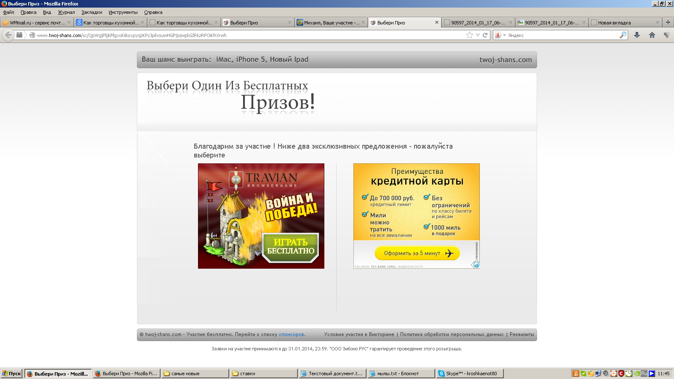Image resolution: width=674 pixels, height=379 pixels.
Task: Open the Yandex search engine selector dropdown
Action: click(500, 35)
